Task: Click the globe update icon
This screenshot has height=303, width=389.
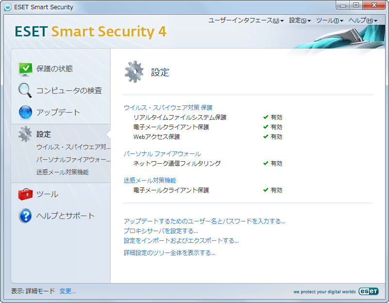Action: (x=25, y=112)
